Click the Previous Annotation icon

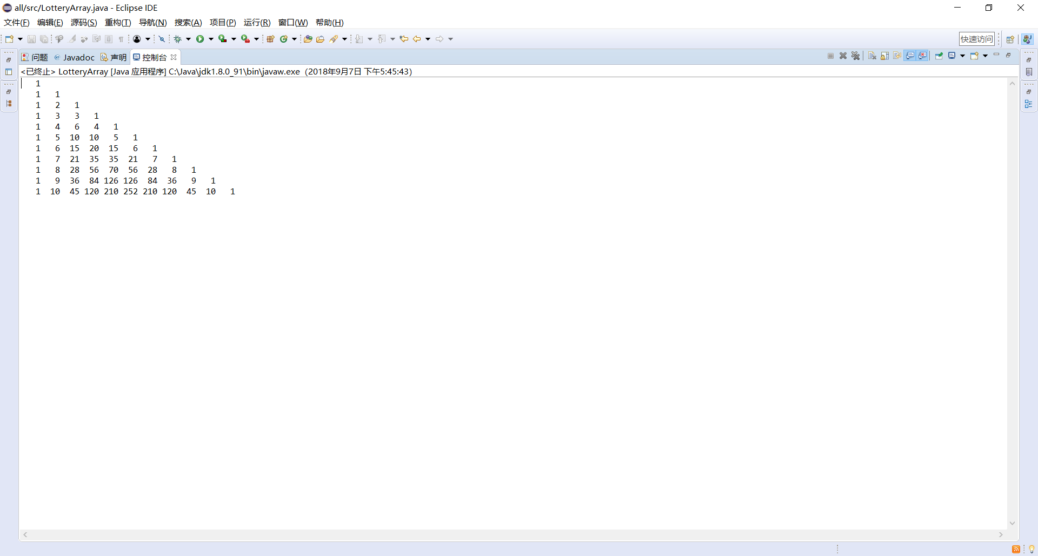[382, 39]
